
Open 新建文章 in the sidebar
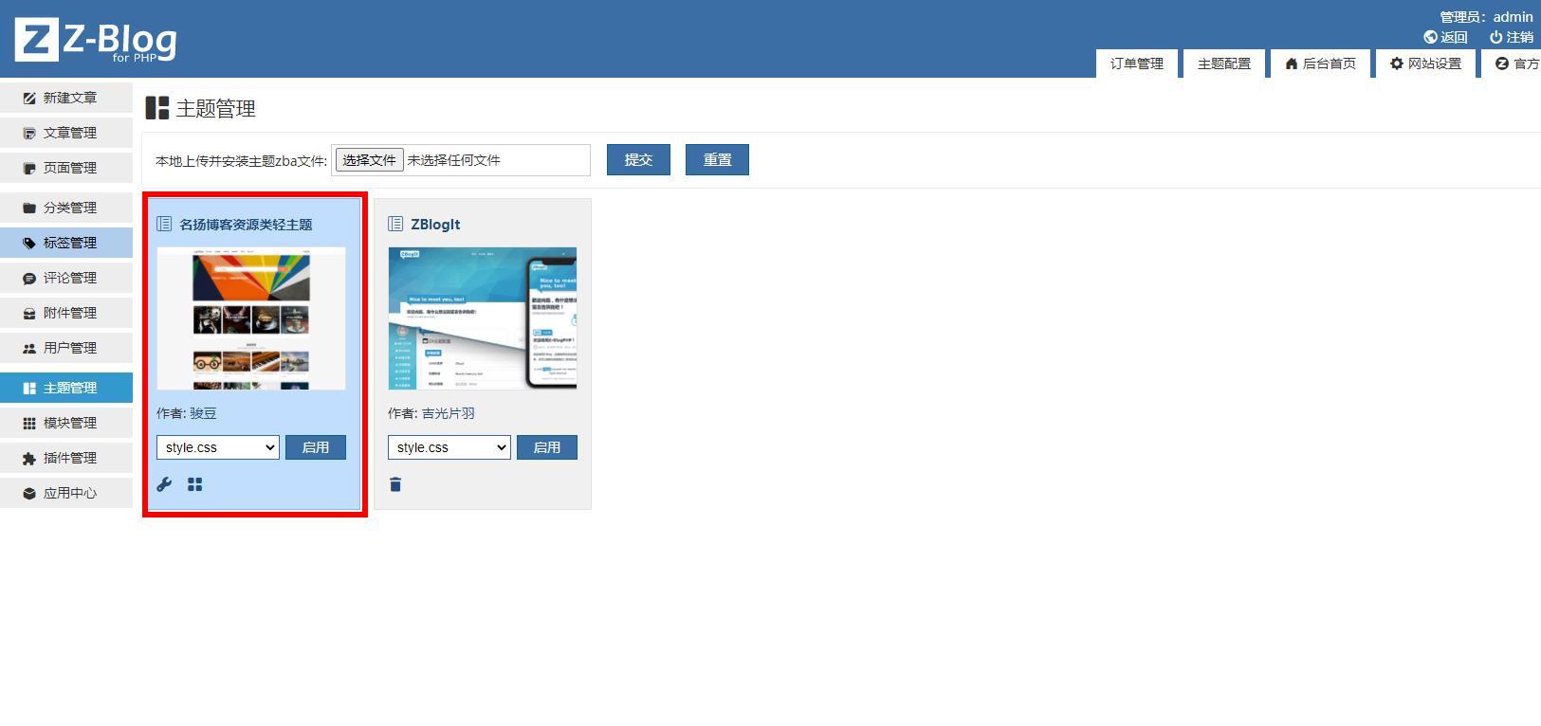[x=66, y=98]
